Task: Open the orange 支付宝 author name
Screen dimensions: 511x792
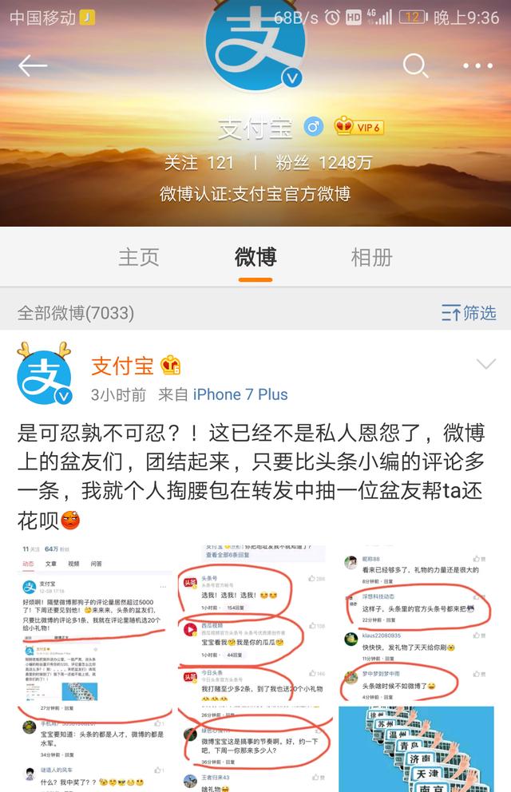Action: coord(122,366)
